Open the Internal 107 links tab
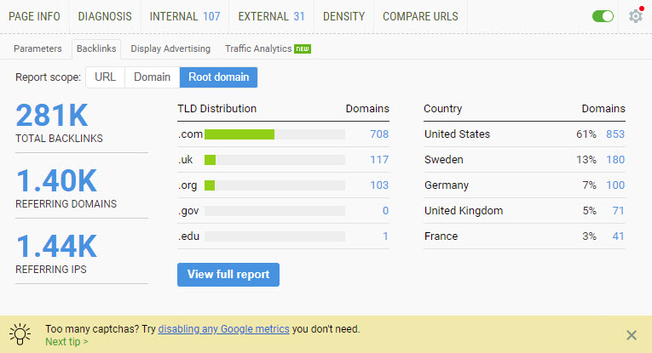Screen dimensions: 652x353 pos(184,16)
